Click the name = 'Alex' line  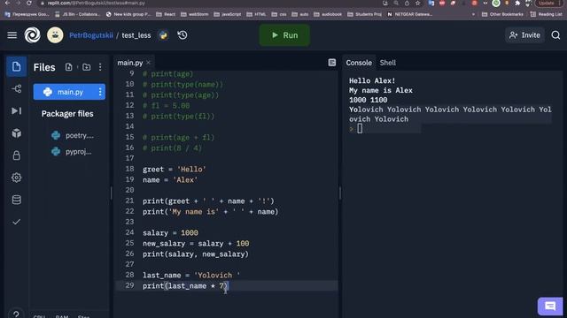point(170,180)
